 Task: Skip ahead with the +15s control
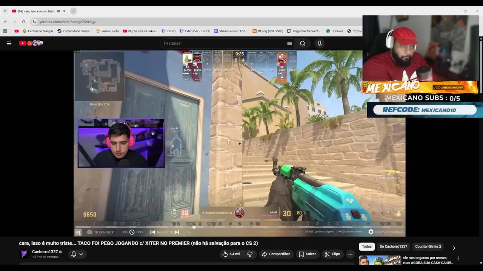click(139, 232)
